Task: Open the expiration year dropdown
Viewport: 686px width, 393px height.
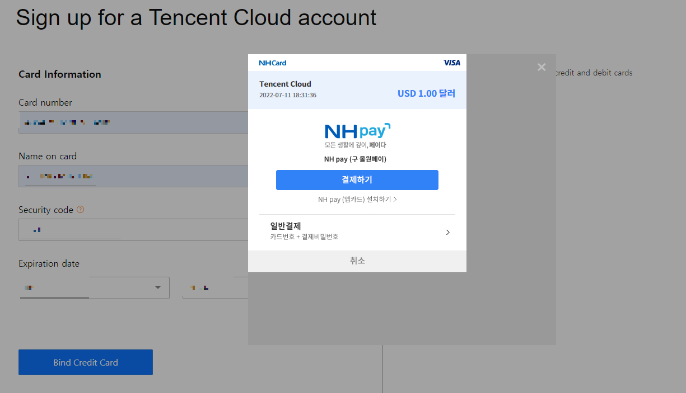Action: (x=216, y=288)
